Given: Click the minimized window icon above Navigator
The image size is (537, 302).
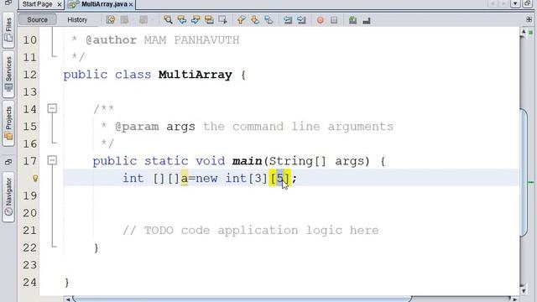Looking at the screenshot, I should (x=8, y=162).
